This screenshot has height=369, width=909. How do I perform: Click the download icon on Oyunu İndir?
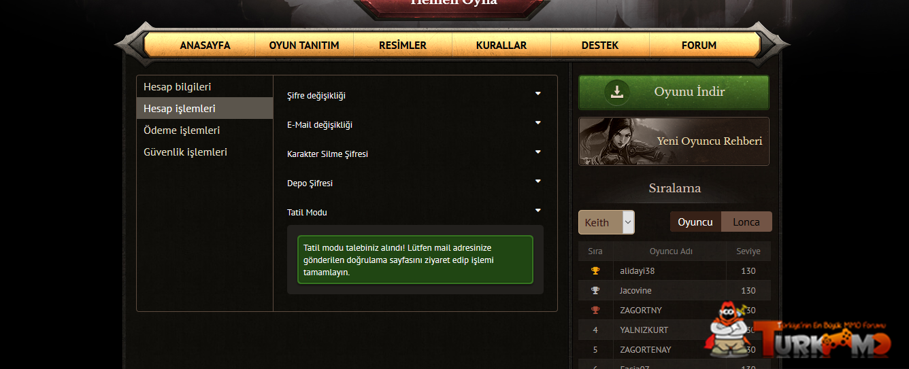click(616, 92)
